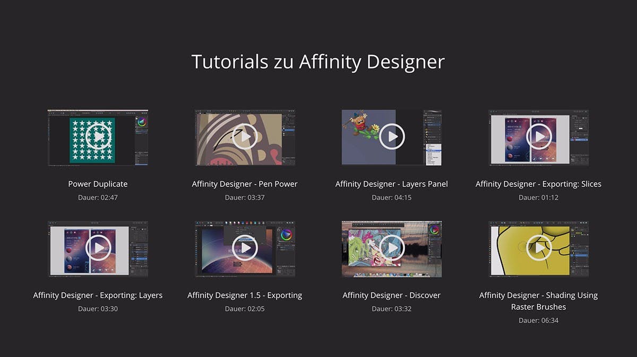
Task: Open the Affinity Designer - Discover title
Action: (392, 296)
